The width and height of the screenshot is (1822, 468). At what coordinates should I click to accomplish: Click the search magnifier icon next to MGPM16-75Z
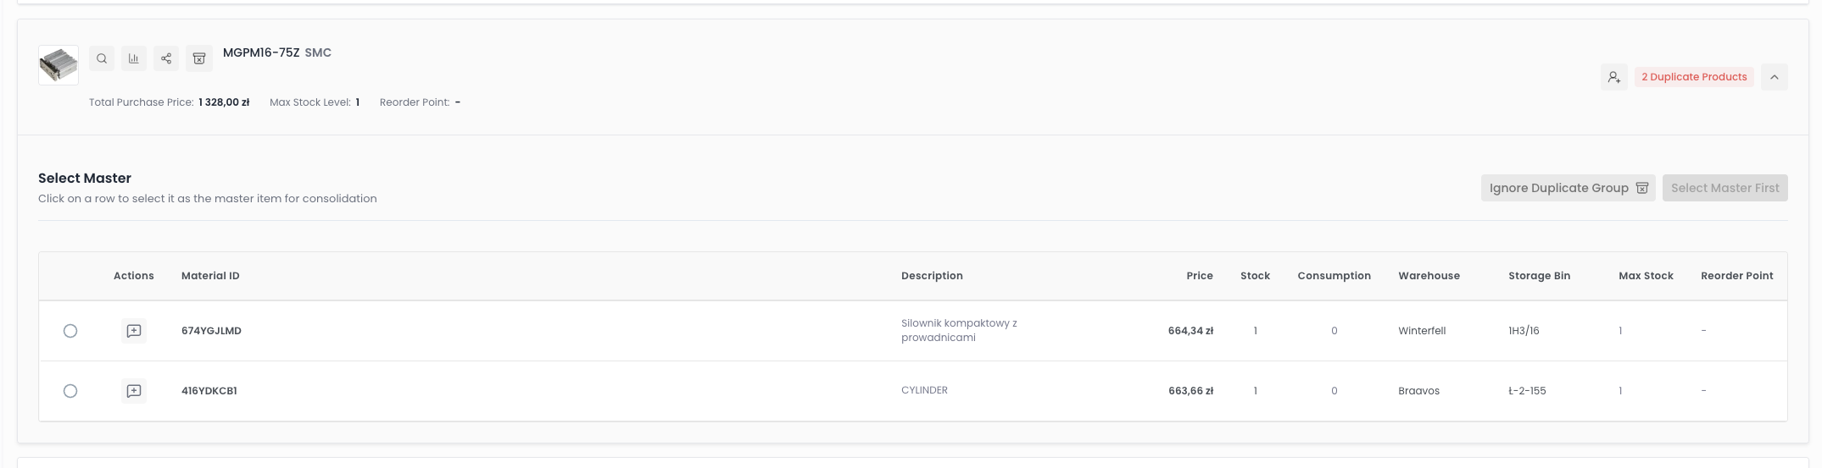pos(102,58)
